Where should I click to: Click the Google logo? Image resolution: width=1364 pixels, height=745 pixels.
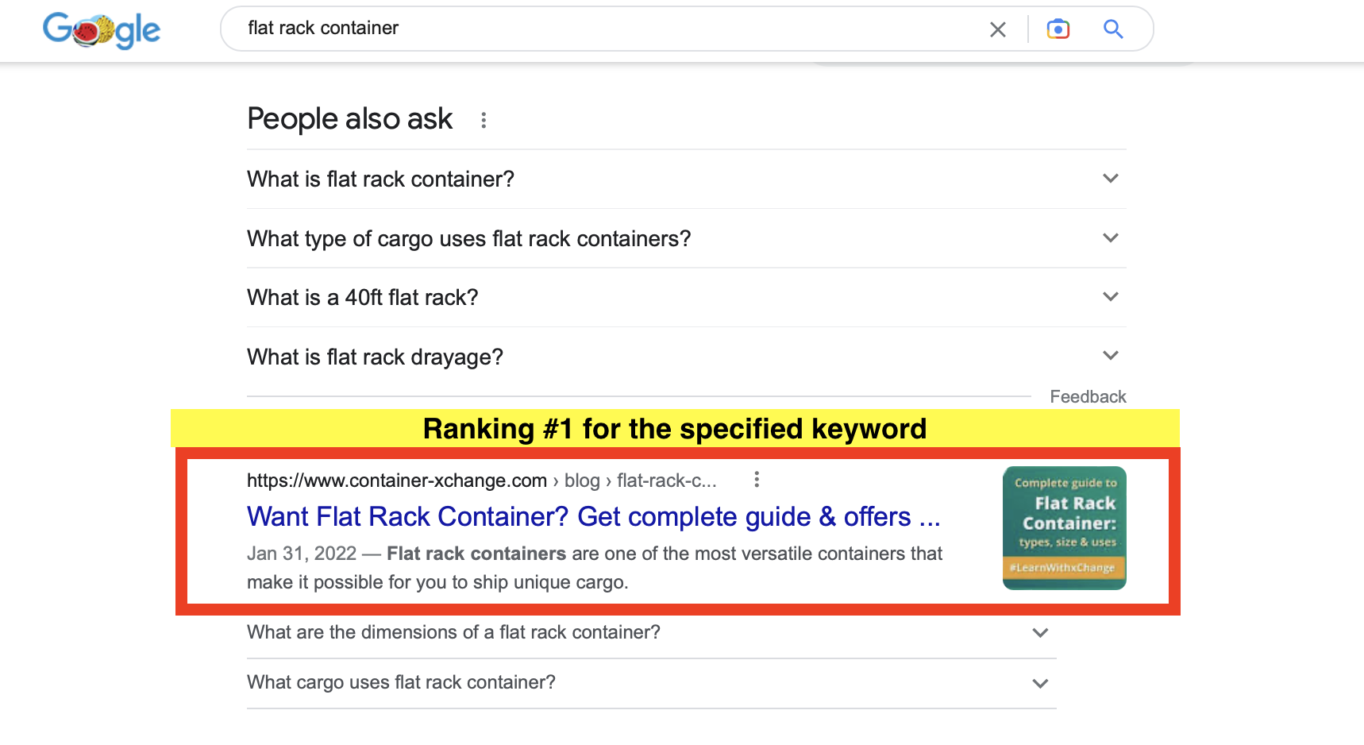(102, 30)
